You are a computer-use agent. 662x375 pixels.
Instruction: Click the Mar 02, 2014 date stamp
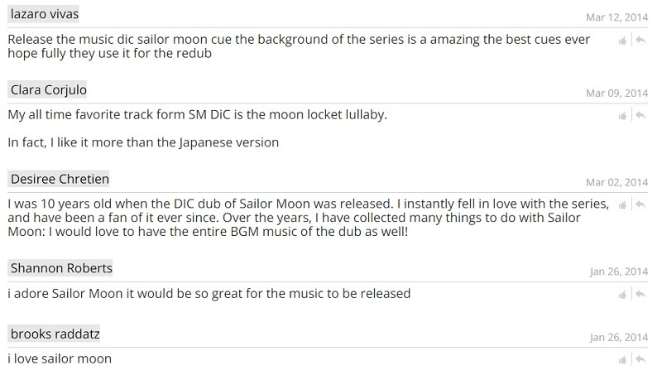point(616,182)
